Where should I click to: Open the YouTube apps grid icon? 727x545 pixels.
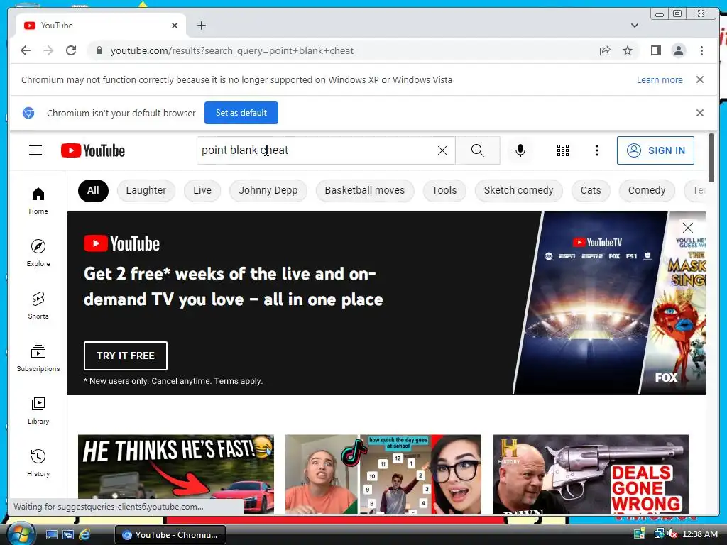[x=563, y=150]
